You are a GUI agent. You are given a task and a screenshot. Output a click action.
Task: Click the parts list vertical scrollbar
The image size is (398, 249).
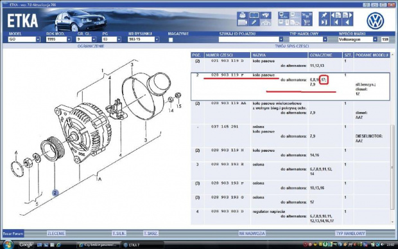pos(393,138)
